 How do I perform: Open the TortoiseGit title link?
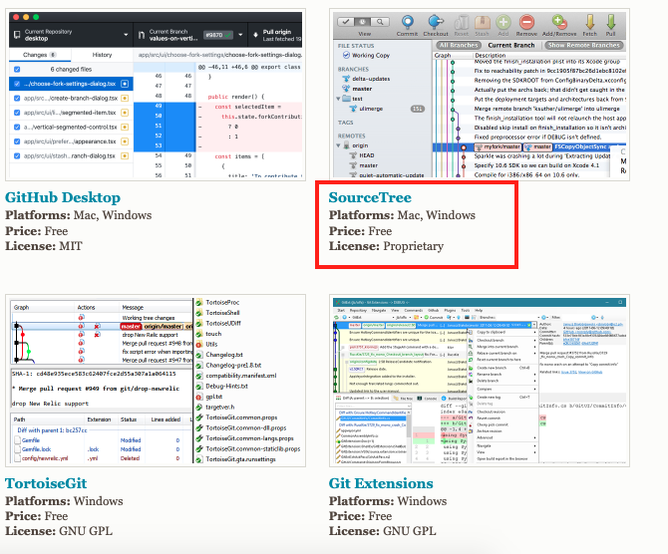tap(46, 483)
